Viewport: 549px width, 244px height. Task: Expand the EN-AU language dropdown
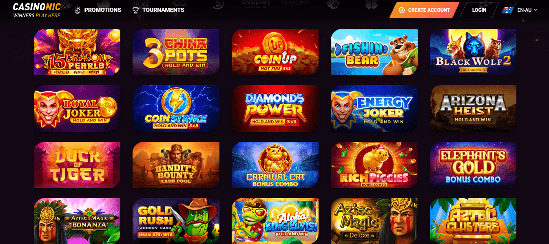click(x=527, y=10)
